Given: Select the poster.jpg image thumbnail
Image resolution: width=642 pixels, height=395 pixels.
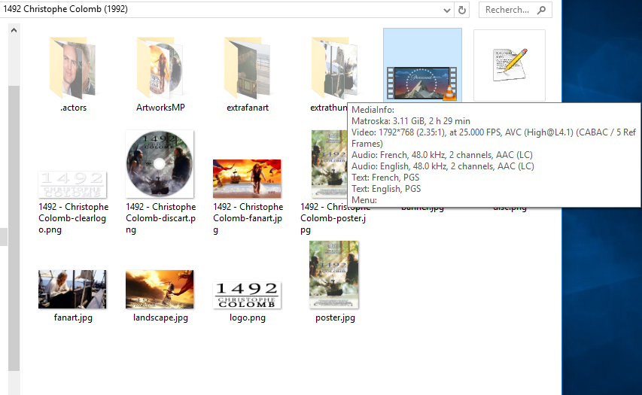Looking at the screenshot, I should click(334, 275).
